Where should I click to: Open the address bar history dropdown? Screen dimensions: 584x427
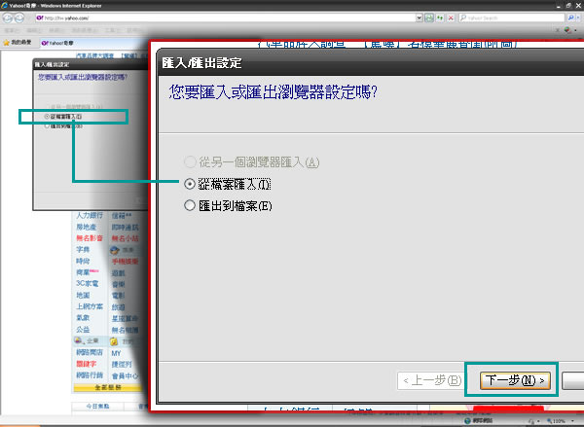pyautogui.click(x=420, y=18)
